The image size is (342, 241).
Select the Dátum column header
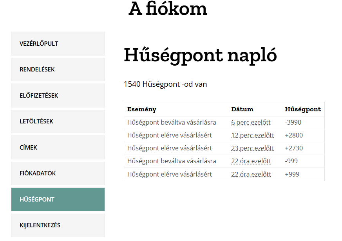pos(242,109)
